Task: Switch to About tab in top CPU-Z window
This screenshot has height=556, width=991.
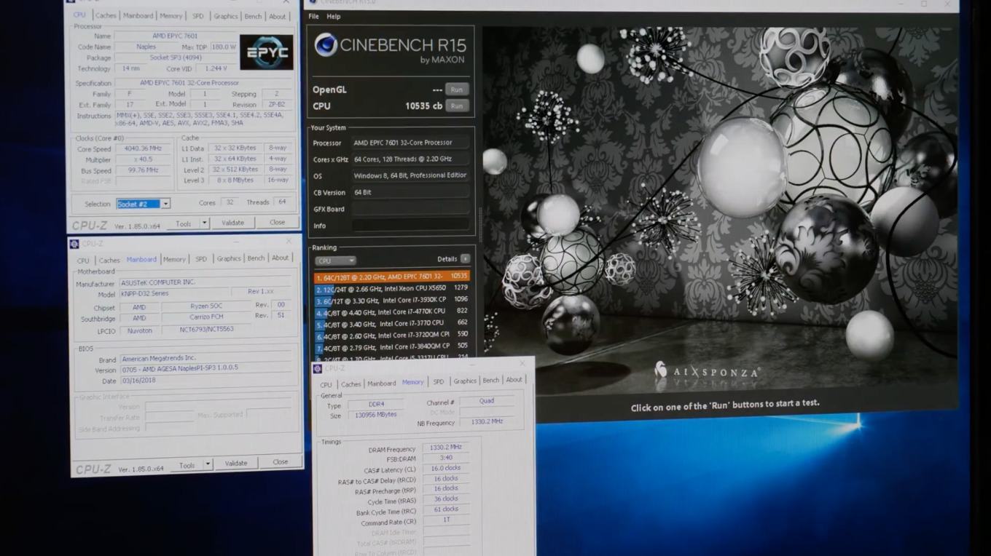Action: coord(278,16)
